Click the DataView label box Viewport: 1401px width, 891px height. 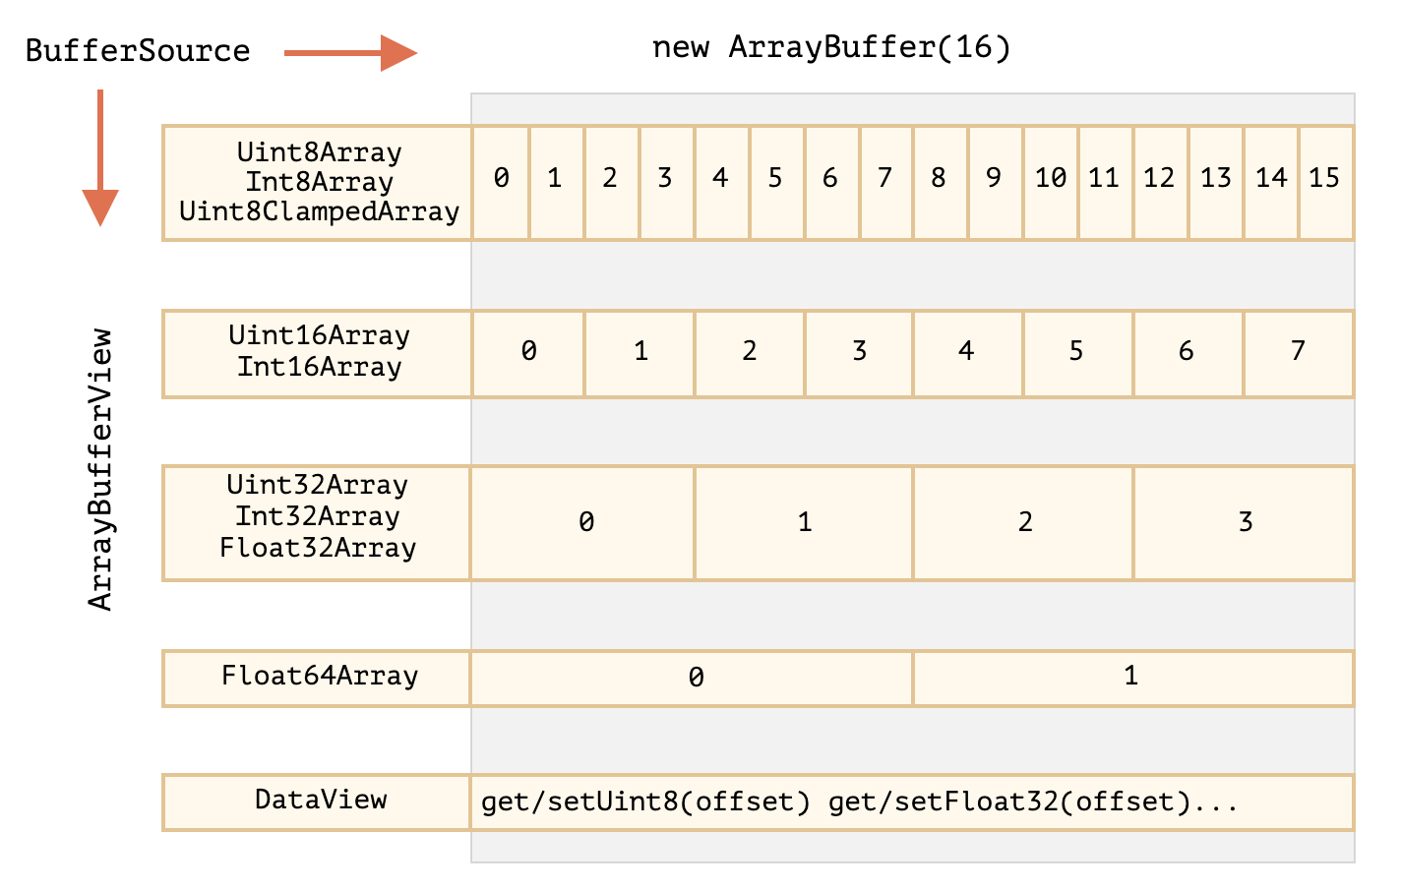tap(317, 802)
